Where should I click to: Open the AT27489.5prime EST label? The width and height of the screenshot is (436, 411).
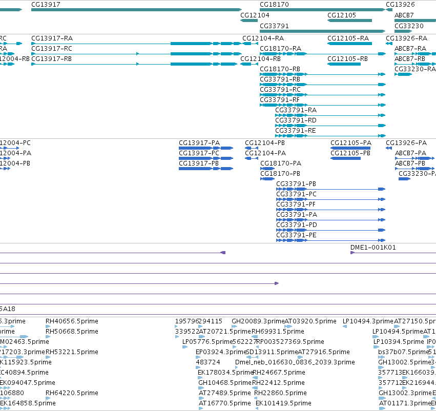coord(225,393)
